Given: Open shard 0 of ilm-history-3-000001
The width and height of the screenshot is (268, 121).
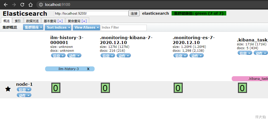Looking at the screenshot, I should tap(56, 88).
